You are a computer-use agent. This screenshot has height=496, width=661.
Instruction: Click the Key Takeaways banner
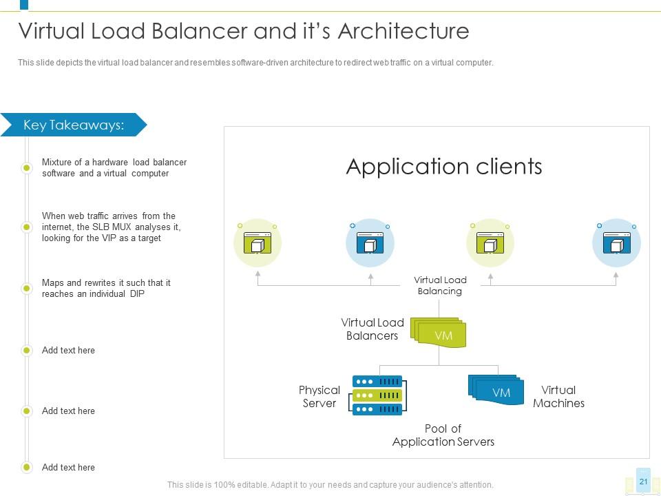[74, 125]
